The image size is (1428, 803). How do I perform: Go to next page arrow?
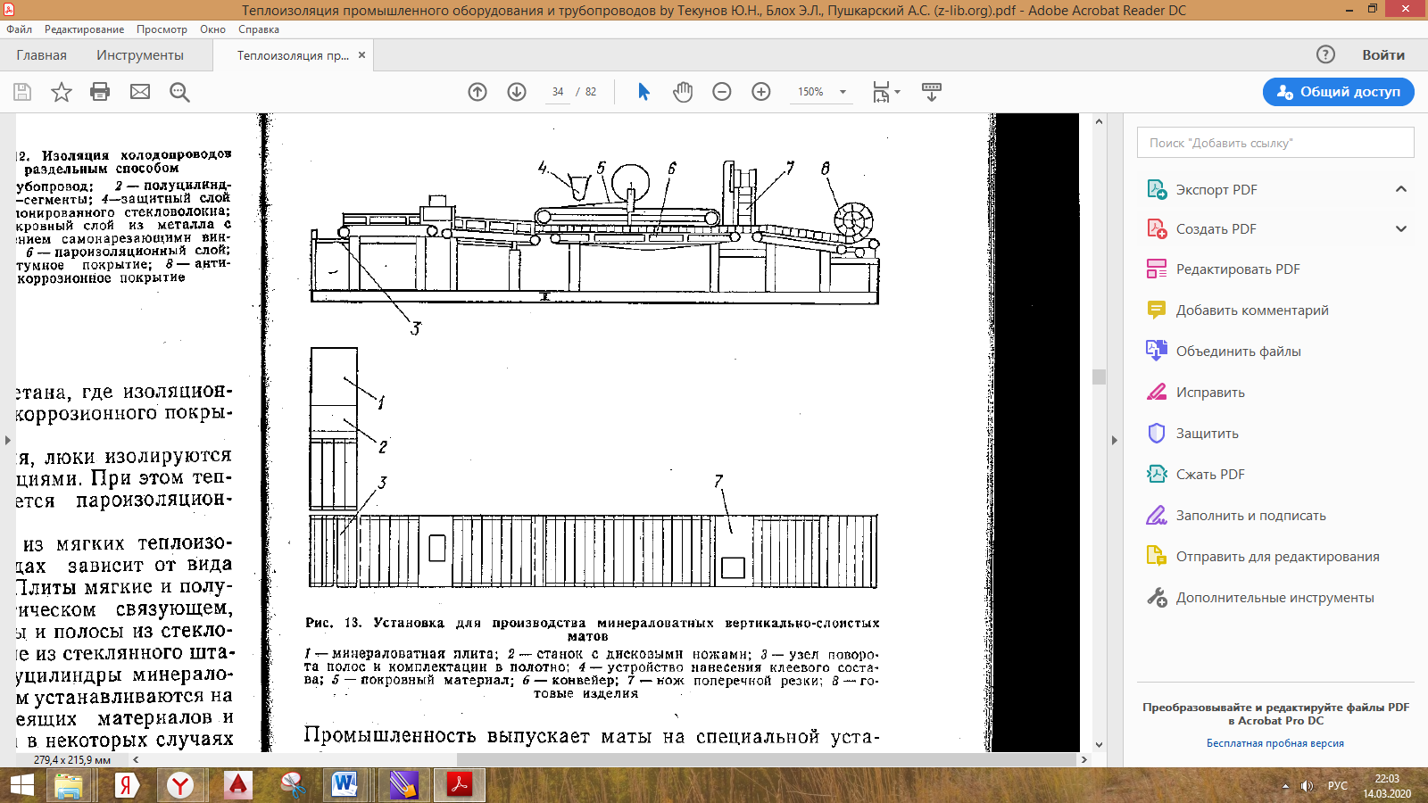(517, 92)
